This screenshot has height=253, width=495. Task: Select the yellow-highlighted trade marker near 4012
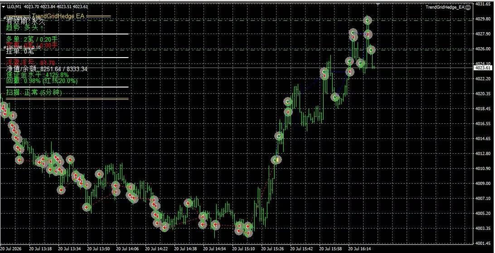pyautogui.click(x=276, y=160)
